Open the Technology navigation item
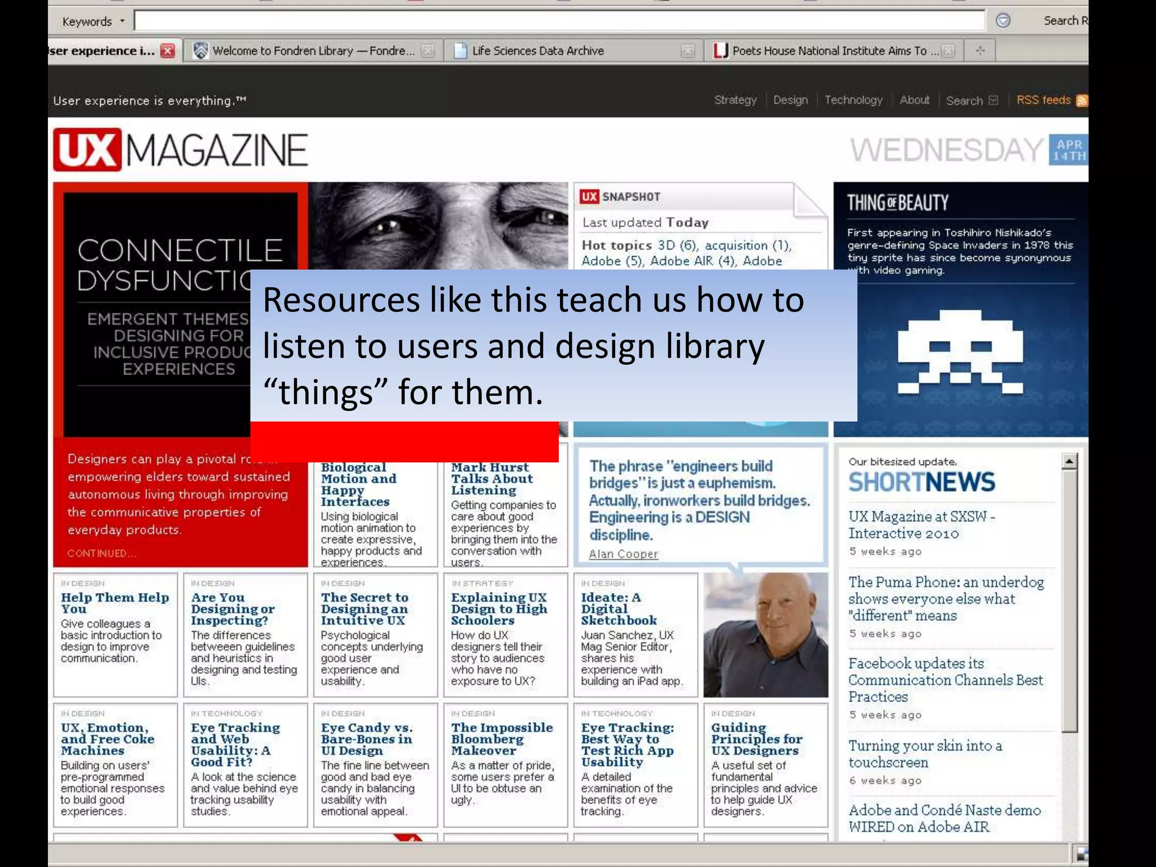This screenshot has height=867, width=1156. click(853, 100)
